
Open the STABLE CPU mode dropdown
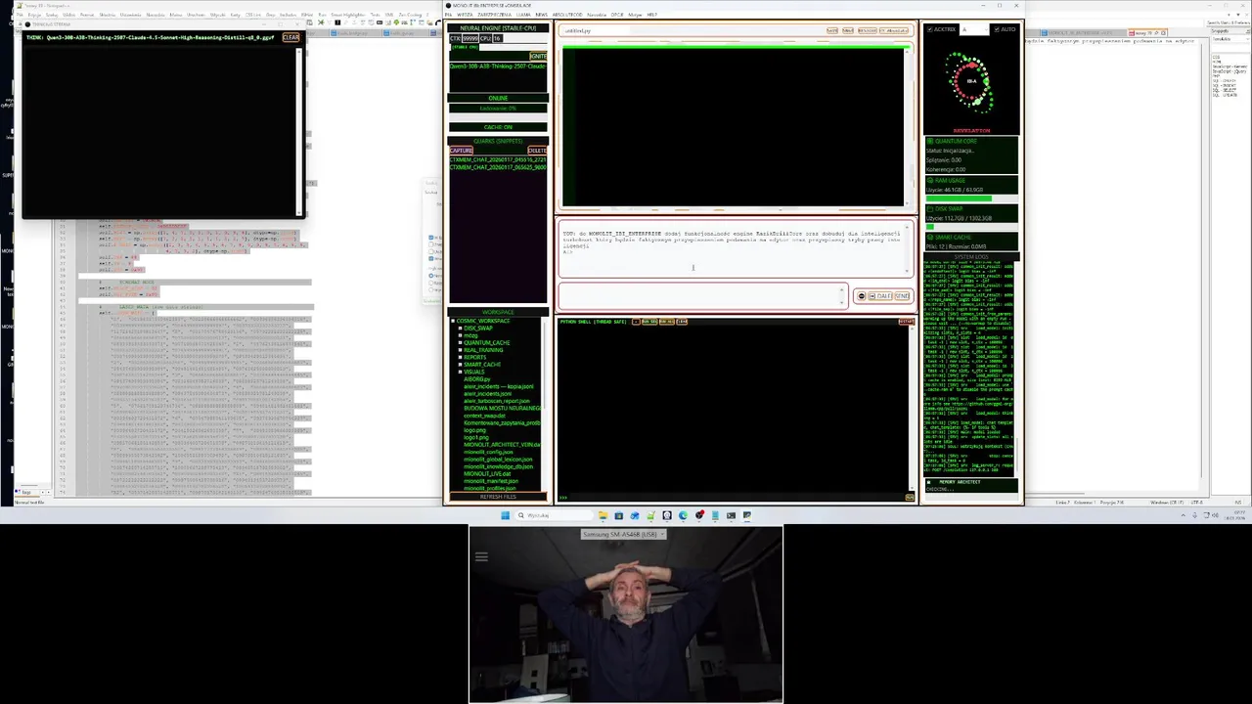tap(466, 47)
